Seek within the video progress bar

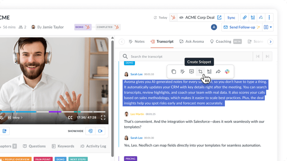click(x=53, y=112)
